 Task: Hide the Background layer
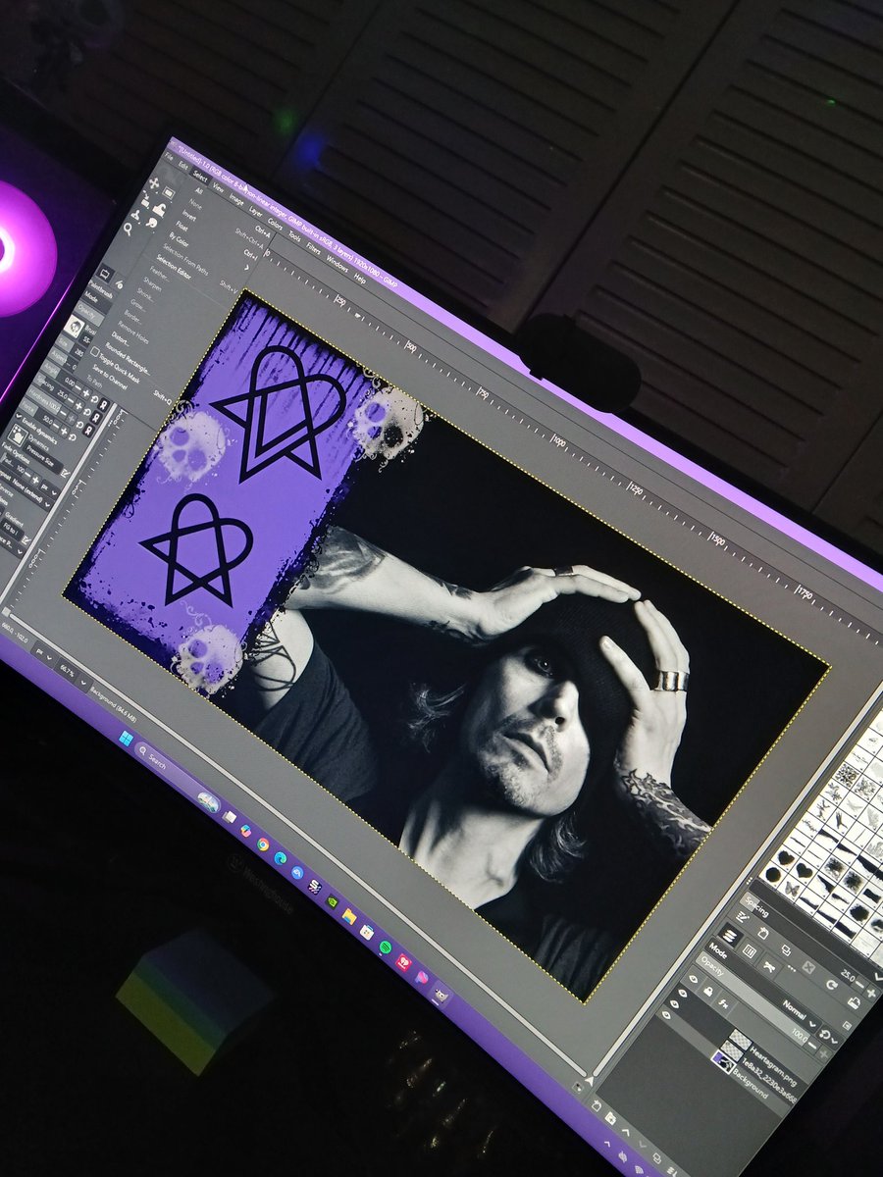click(x=666, y=1014)
